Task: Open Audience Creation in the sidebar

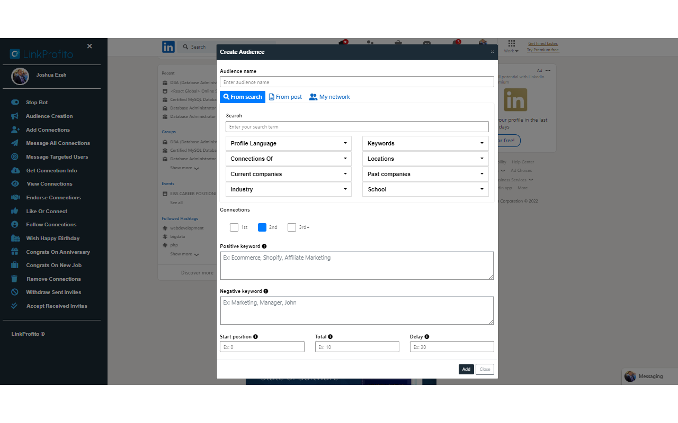Action: click(x=50, y=116)
